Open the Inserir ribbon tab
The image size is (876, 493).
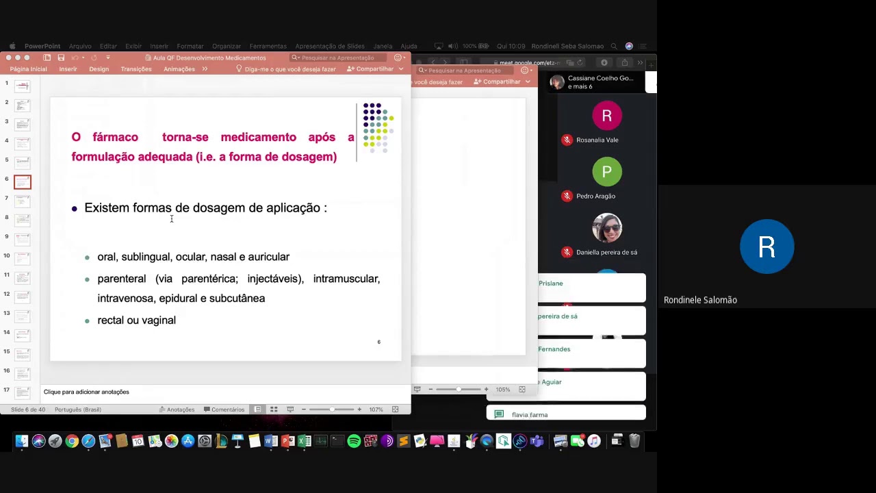tap(68, 69)
